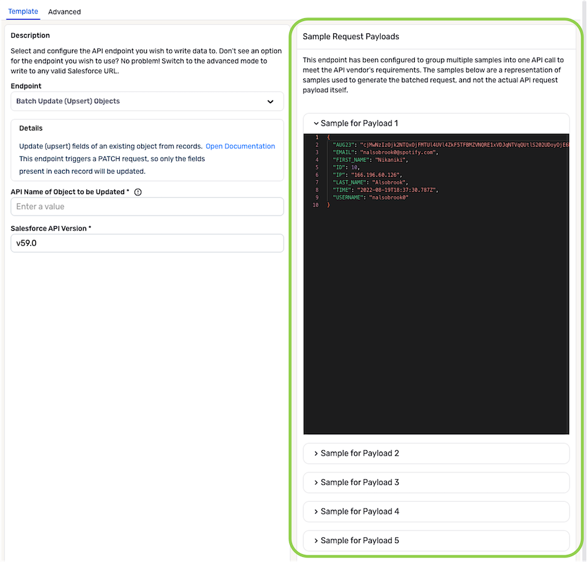Viewport: 588px width, 562px height.
Task: Switch to the Advanced tab
Action: tap(64, 11)
